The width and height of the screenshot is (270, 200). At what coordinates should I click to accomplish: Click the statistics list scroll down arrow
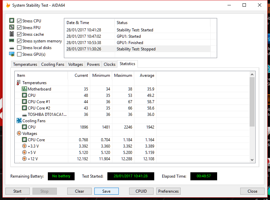252,160
